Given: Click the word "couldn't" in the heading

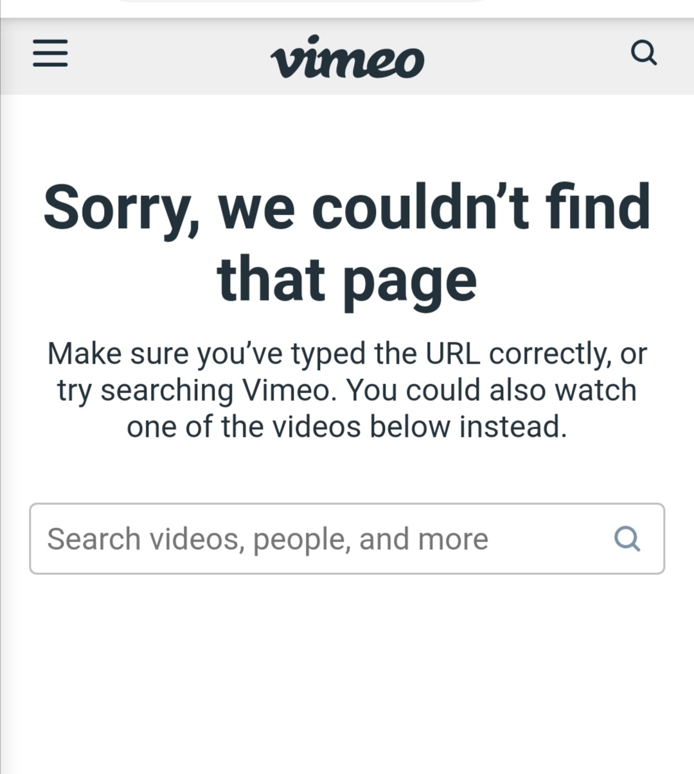Looking at the screenshot, I should pos(421,206).
